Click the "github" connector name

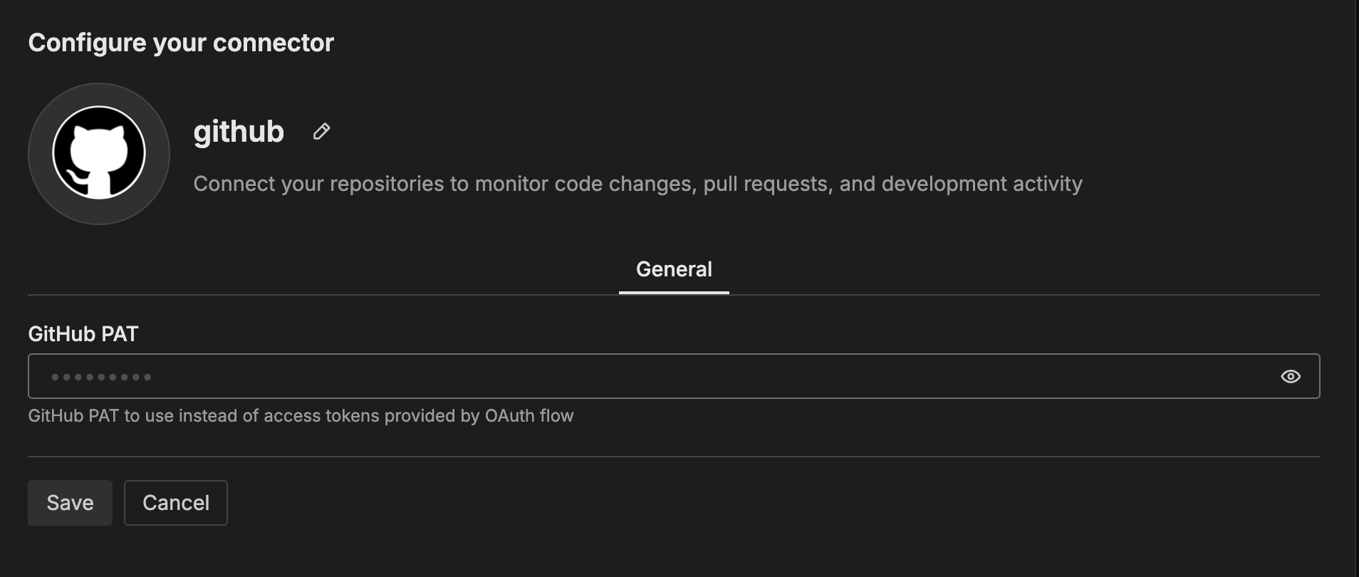(x=239, y=132)
